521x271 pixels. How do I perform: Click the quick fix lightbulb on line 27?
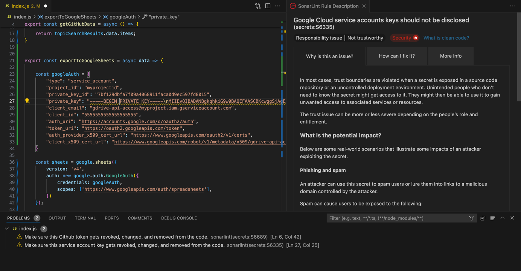(x=27, y=101)
